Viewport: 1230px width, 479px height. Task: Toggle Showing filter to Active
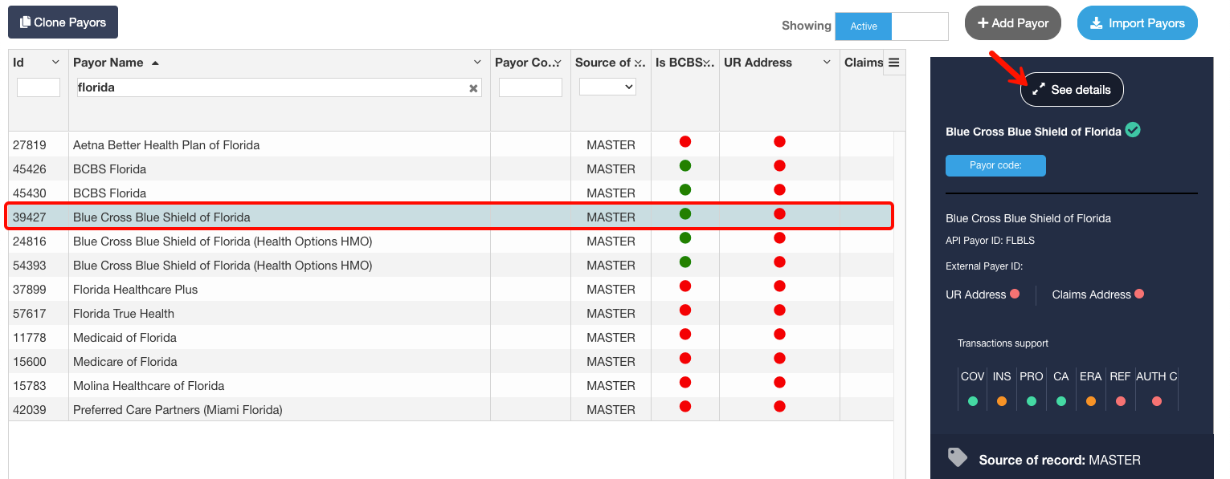[864, 26]
